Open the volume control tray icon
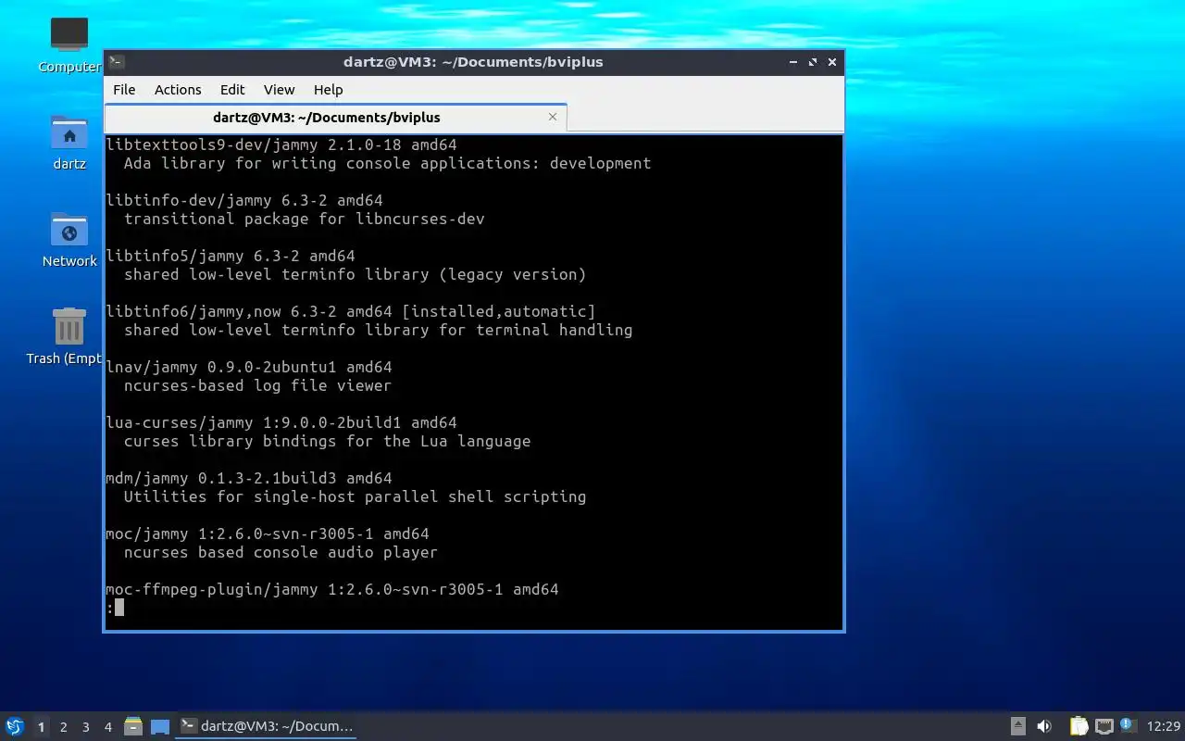1185x741 pixels. click(1044, 726)
